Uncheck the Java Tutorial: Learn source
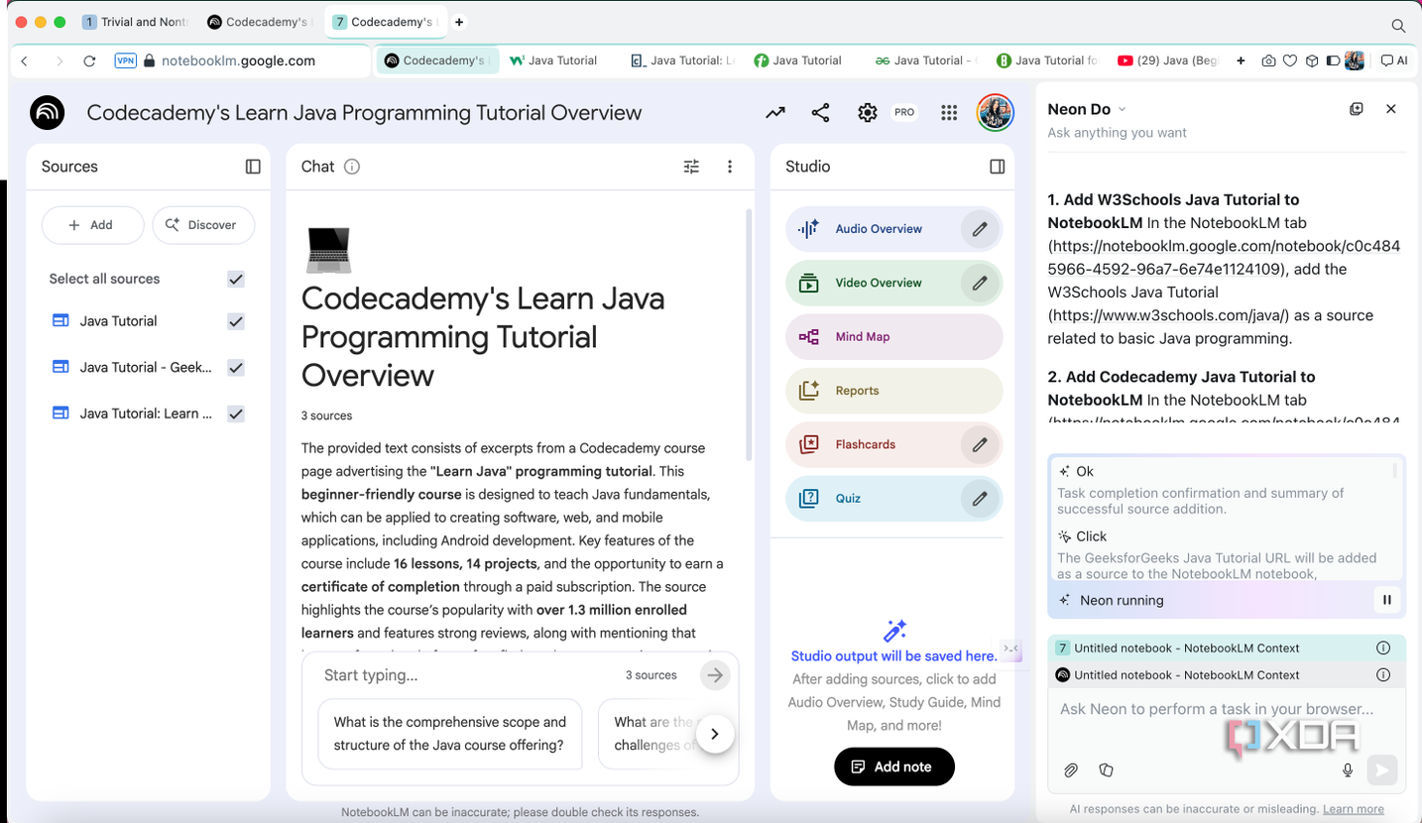 (236, 414)
